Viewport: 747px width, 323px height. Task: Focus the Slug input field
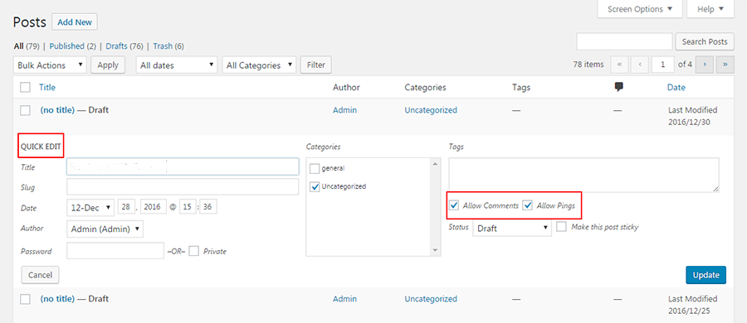pyautogui.click(x=183, y=187)
